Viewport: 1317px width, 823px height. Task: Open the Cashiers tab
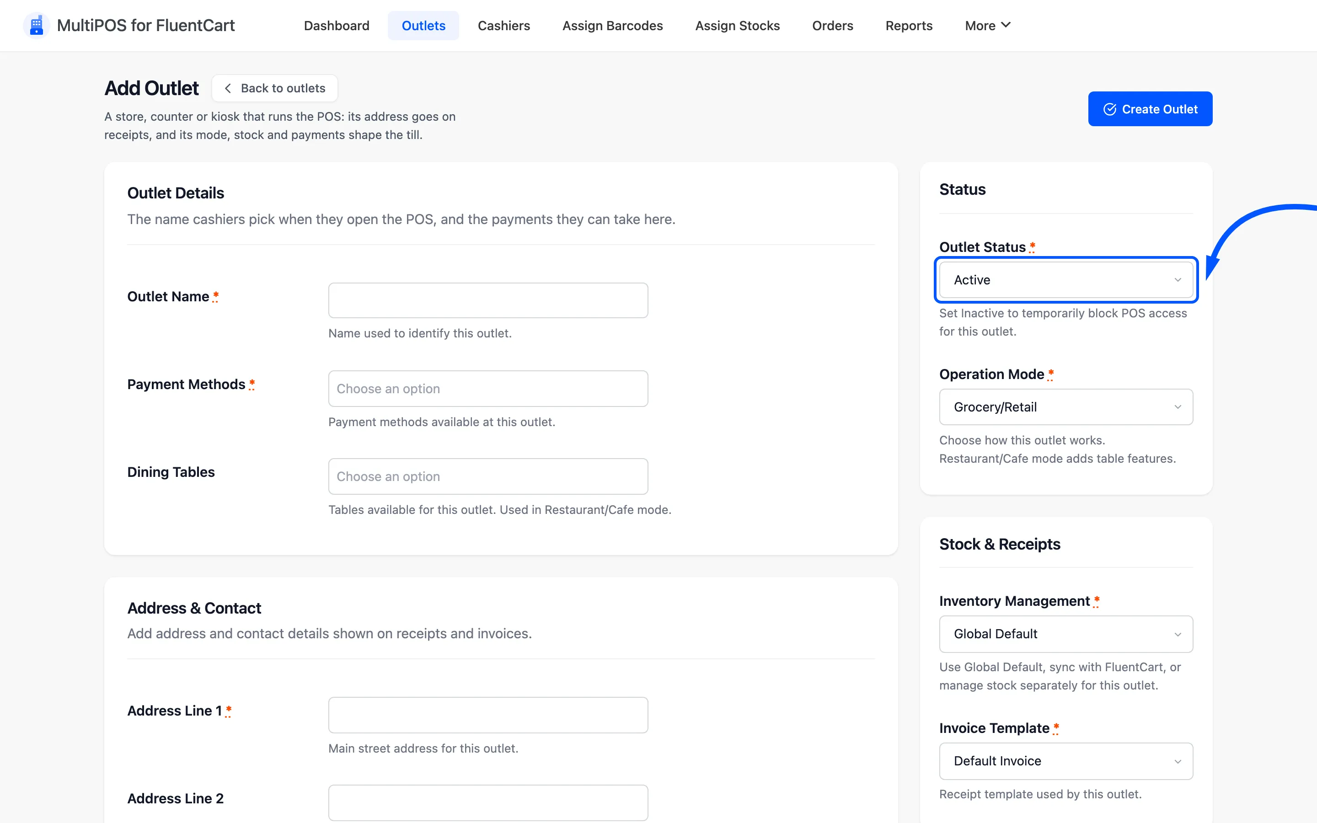[503, 26]
